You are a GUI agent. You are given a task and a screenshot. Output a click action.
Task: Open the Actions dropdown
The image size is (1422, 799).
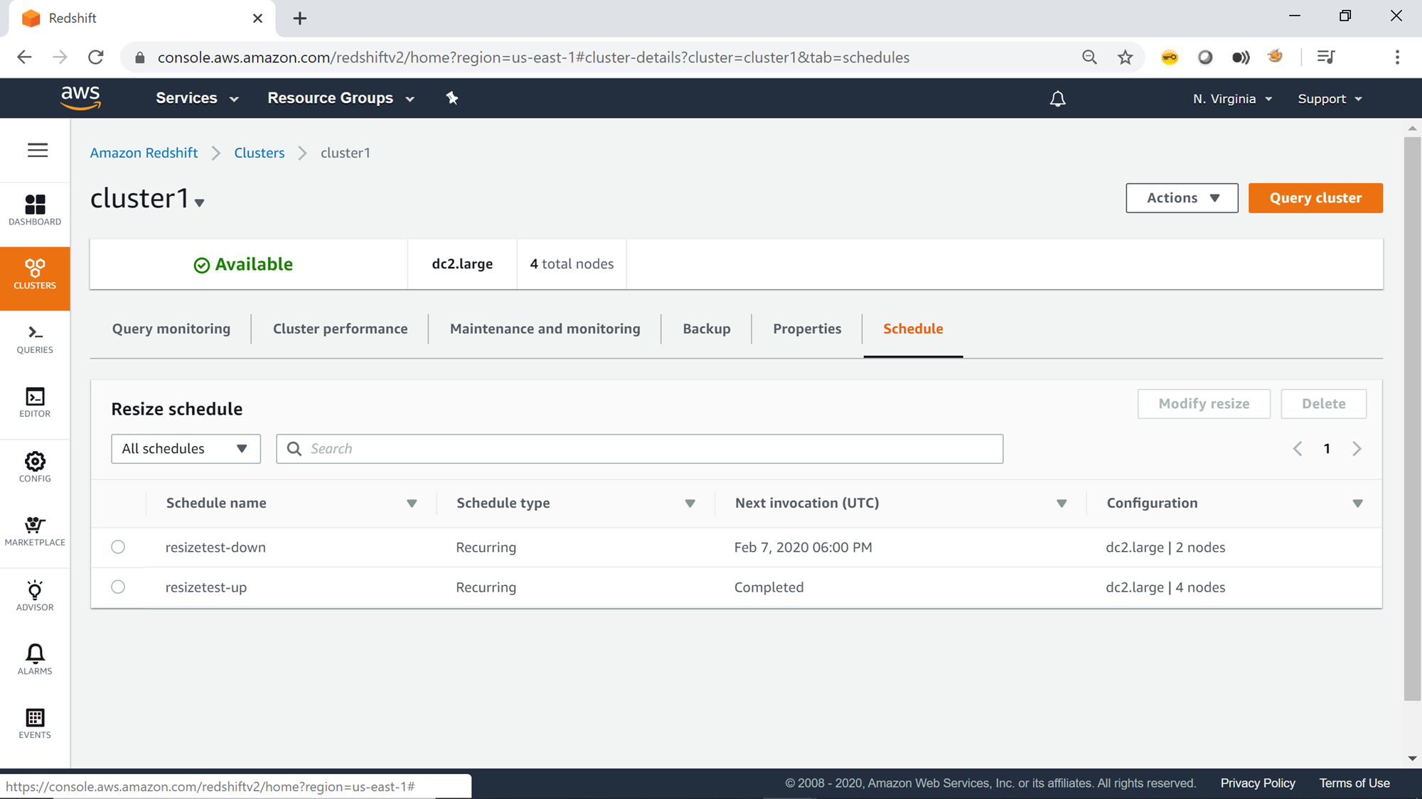(x=1182, y=198)
